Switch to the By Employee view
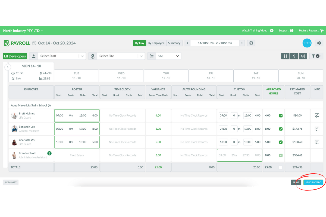 tap(156, 43)
